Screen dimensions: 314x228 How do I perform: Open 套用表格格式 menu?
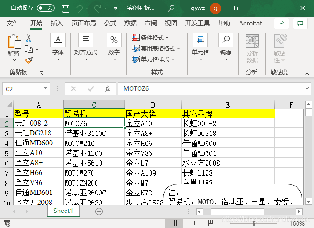pos(156,48)
